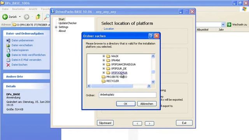This screenshot has width=249, height=140.
Task: Click the globe icon for web publishing
Action: click(x=8, y=55)
